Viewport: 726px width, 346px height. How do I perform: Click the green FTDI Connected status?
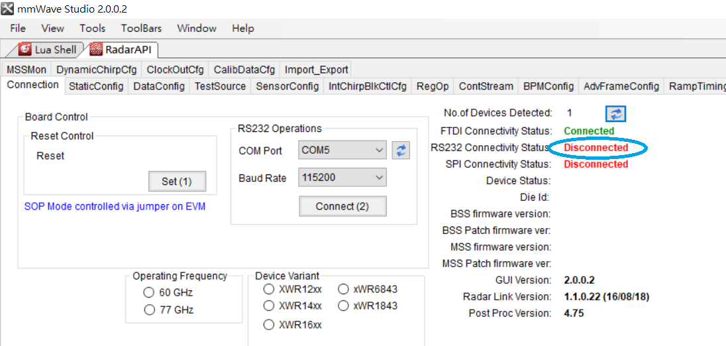(589, 131)
